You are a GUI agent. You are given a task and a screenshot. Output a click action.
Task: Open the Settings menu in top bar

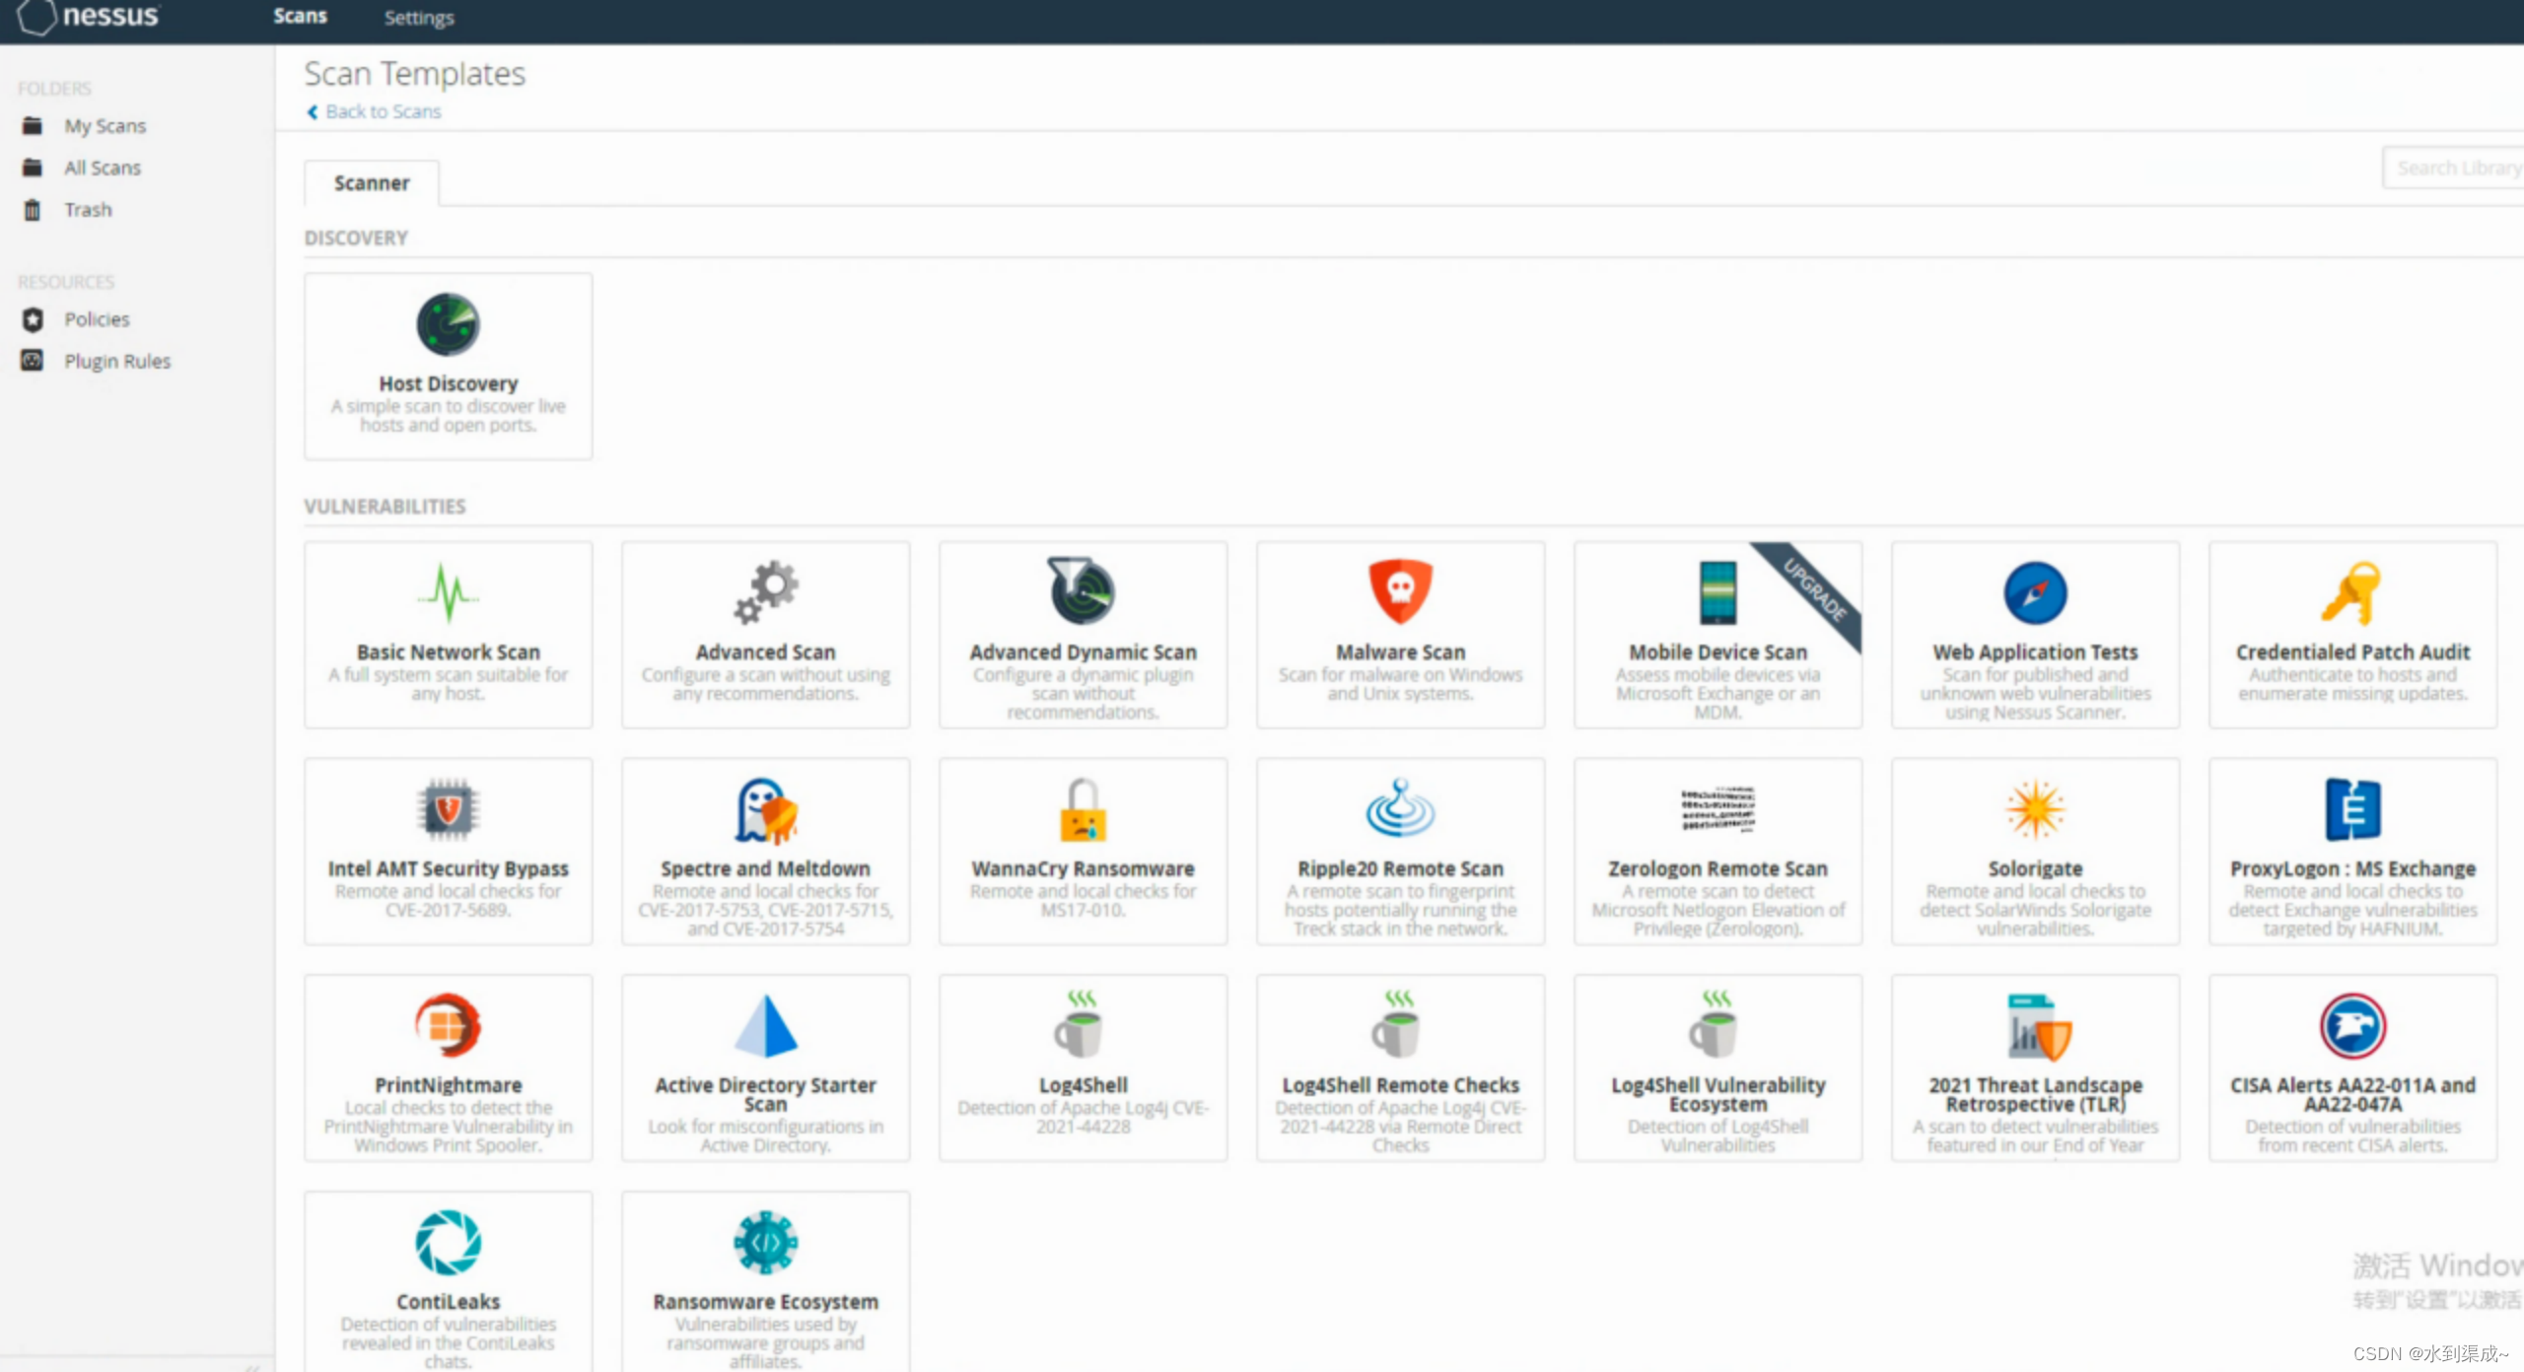[x=419, y=18]
